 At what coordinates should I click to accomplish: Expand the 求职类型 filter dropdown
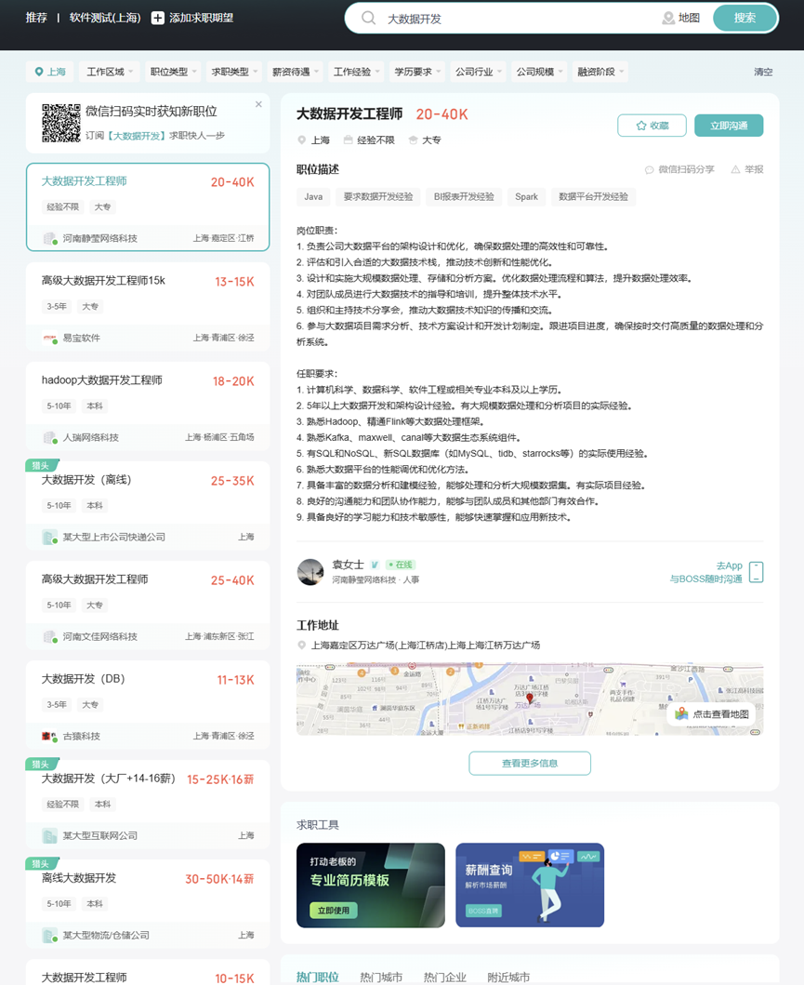pos(233,72)
